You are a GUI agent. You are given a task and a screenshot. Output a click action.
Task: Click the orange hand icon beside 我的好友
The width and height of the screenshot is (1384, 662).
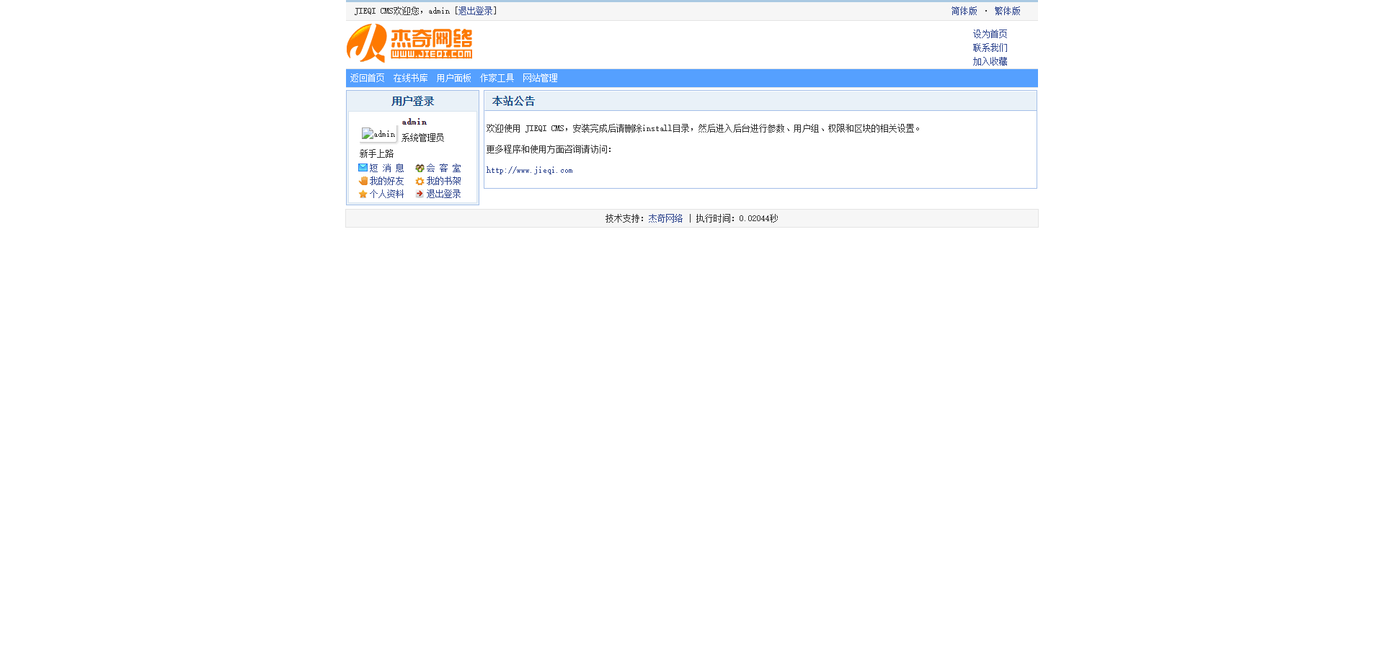(x=363, y=182)
